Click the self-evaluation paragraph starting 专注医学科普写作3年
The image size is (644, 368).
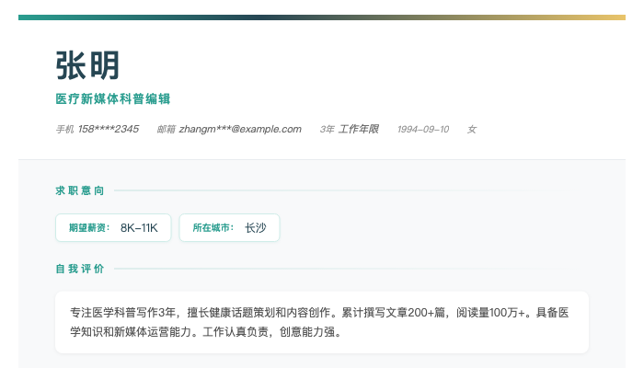click(x=319, y=322)
